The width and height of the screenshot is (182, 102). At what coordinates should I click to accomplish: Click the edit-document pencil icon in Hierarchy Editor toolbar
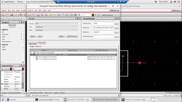[42, 15]
